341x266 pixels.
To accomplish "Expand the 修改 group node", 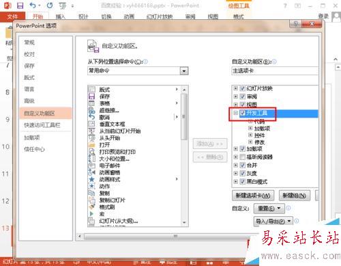I will pyautogui.click(x=250, y=142).
